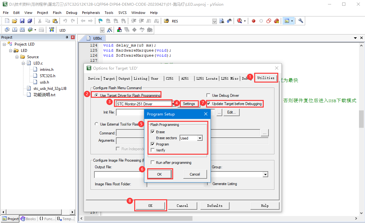The width and height of the screenshot is (365, 223).
Task: Enable the Verify checkbox
Action: tap(153, 150)
